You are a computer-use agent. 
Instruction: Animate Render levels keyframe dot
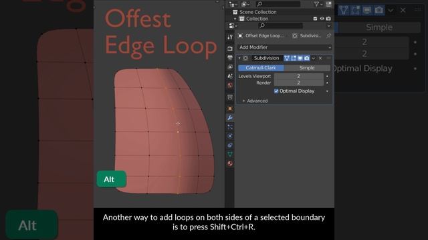click(327, 83)
